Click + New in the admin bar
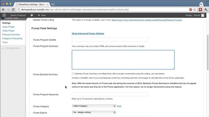This screenshot has height=117, width=209. (42, 15)
